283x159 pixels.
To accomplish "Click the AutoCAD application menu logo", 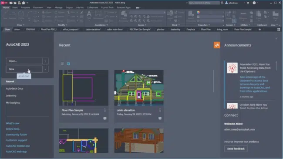I will (x=4, y=3).
